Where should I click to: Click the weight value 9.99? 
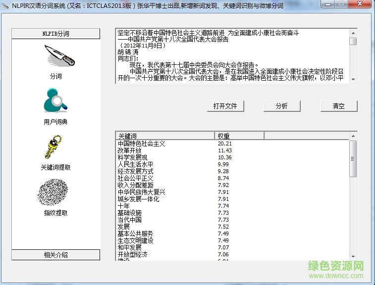pos(223,164)
